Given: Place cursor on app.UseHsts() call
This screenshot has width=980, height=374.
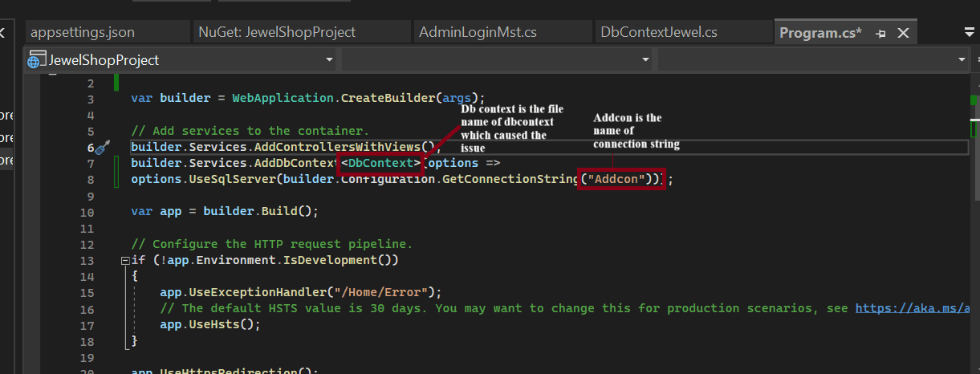Looking at the screenshot, I should (209, 324).
